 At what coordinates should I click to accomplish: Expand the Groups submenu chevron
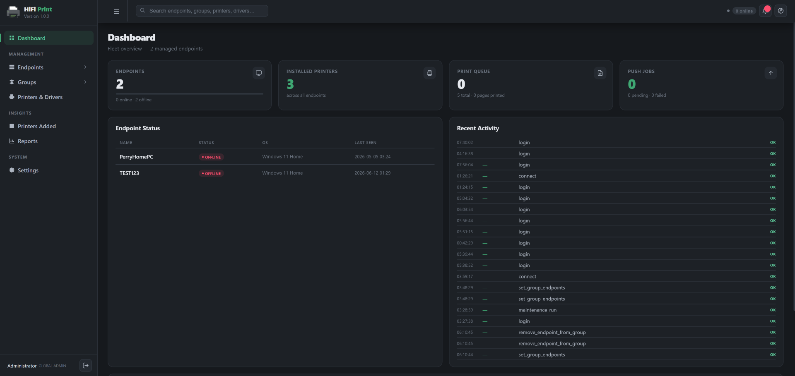point(85,82)
